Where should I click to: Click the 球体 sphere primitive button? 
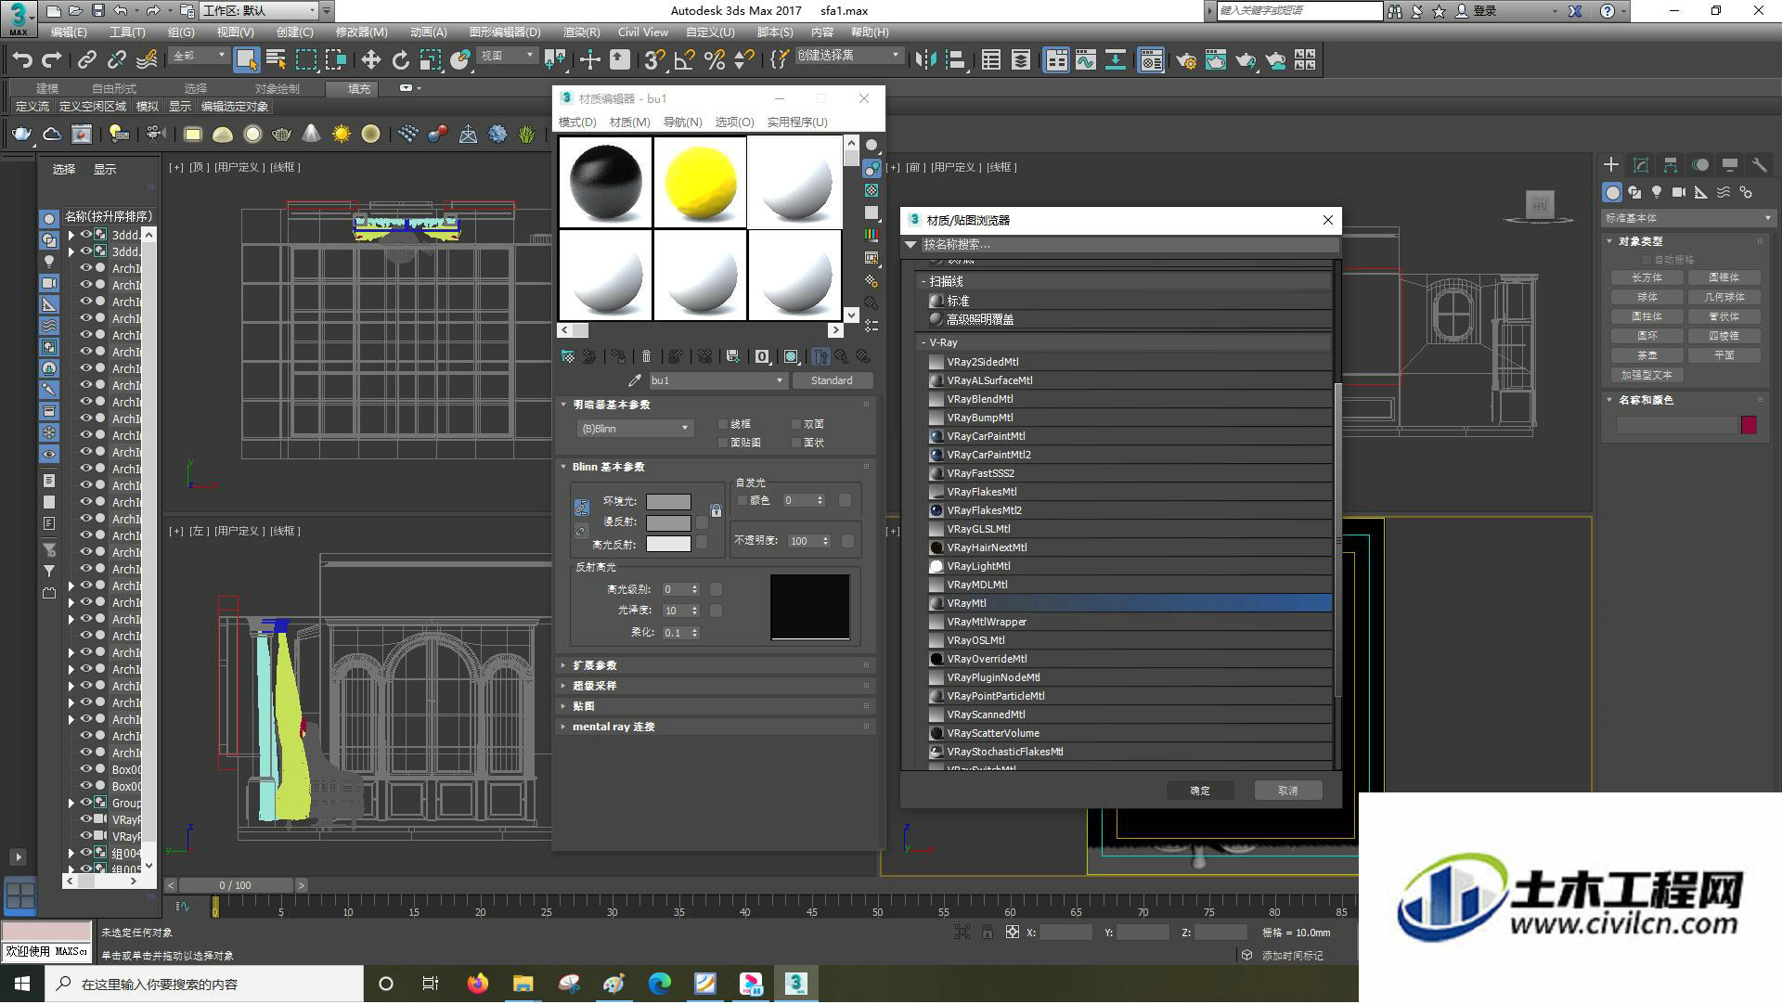pyautogui.click(x=1647, y=297)
